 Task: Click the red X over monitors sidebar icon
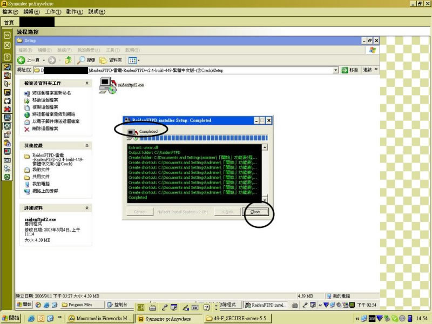7,110
